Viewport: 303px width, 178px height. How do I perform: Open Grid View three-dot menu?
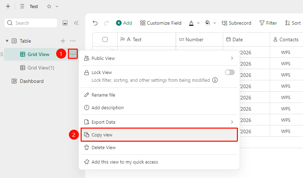point(73,54)
